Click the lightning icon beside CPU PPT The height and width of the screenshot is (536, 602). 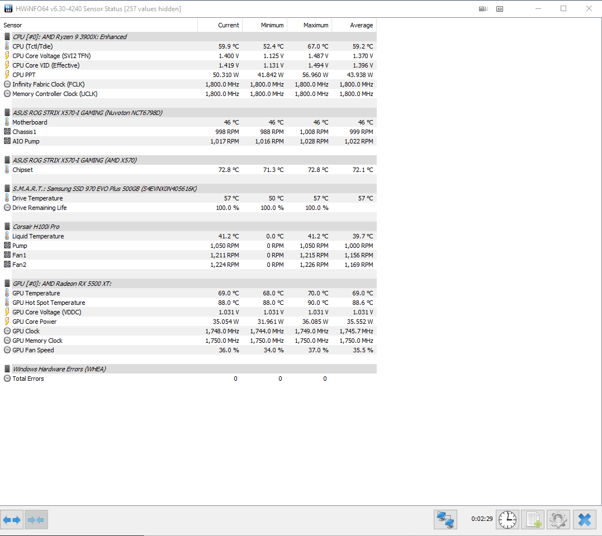point(7,75)
